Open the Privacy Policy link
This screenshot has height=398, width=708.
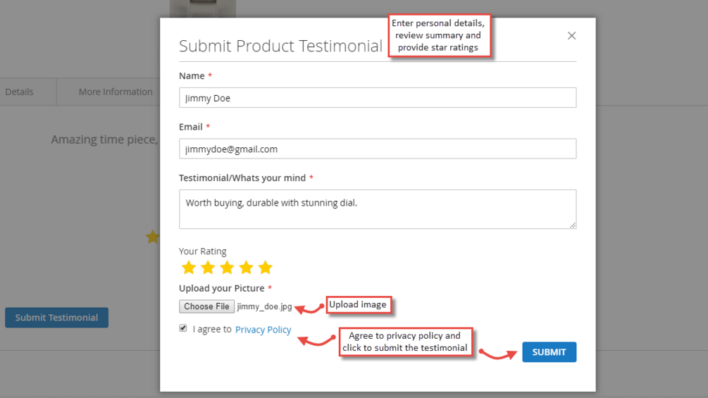point(263,330)
